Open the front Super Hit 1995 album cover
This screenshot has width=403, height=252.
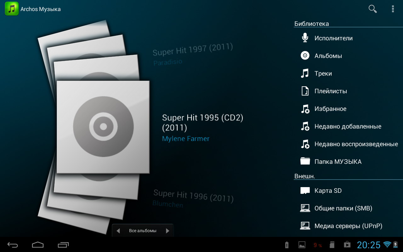(103, 127)
